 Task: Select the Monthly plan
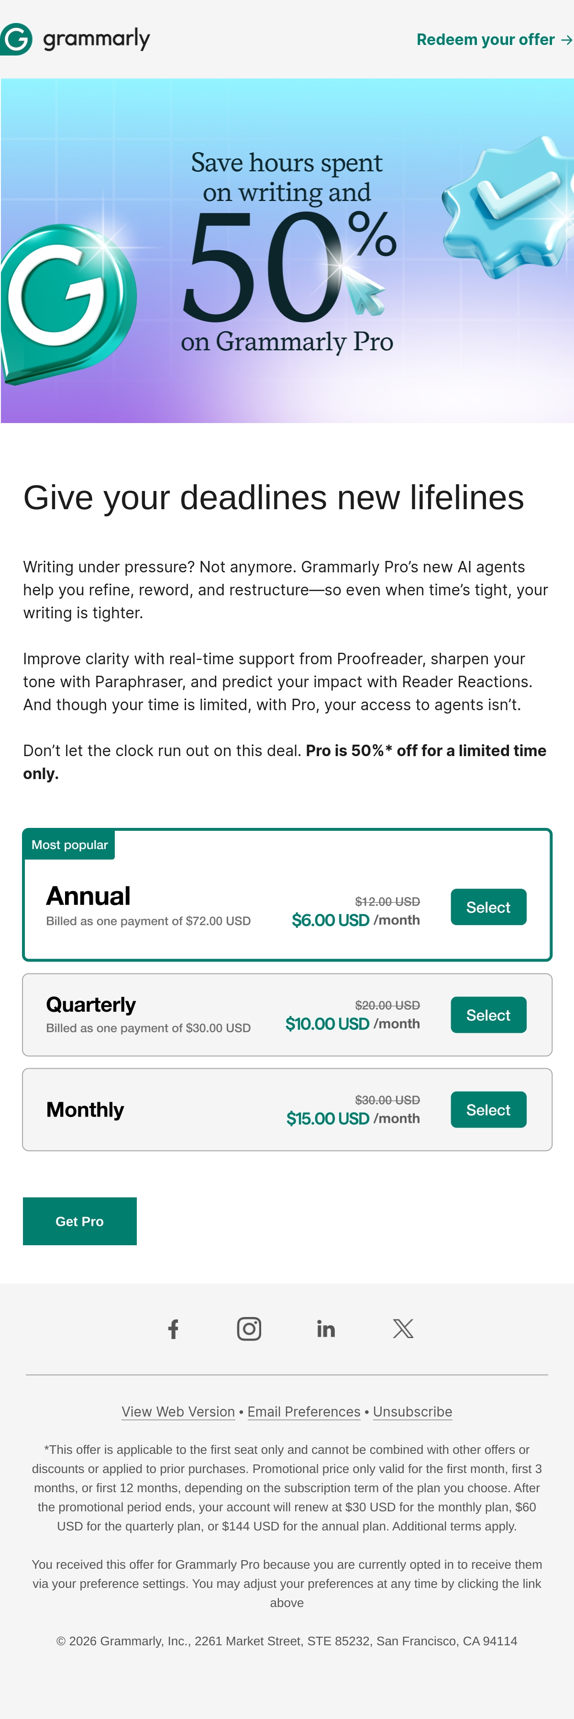click(488, 1110)
